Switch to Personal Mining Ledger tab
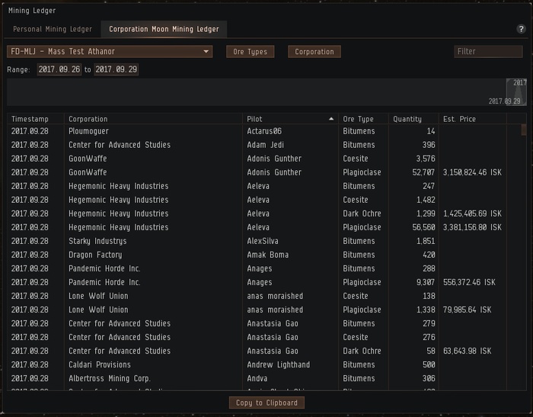This screenshot has width=533, height=417. coord(53,29)
